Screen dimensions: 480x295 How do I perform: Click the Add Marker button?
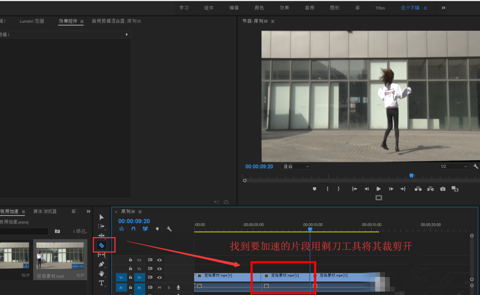pos(314,189)
